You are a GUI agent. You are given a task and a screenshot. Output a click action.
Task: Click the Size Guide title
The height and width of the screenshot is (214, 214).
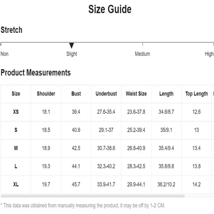(x=110, y=9)
